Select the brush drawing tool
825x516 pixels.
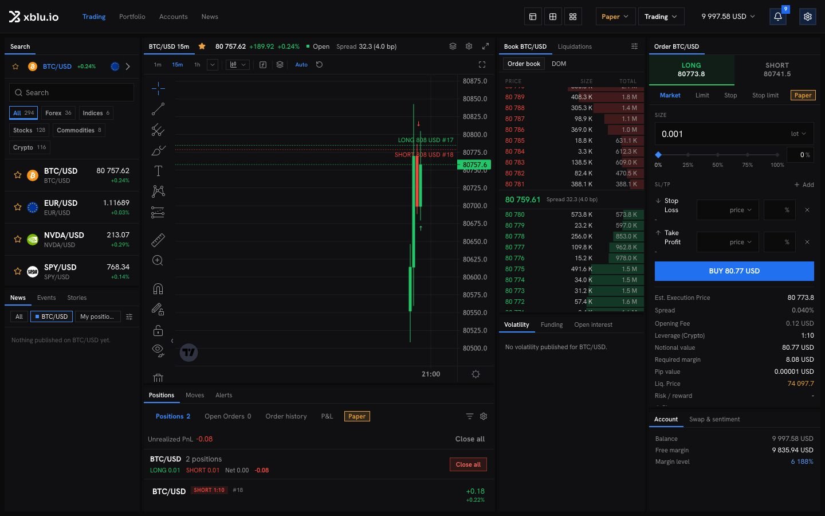[158, 151]
